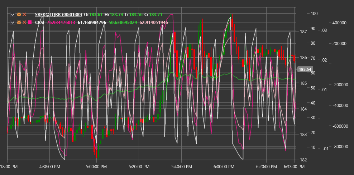354x175 pixels.
Task: Remove CRSI indicator with orange X
Action: (24, 22)
